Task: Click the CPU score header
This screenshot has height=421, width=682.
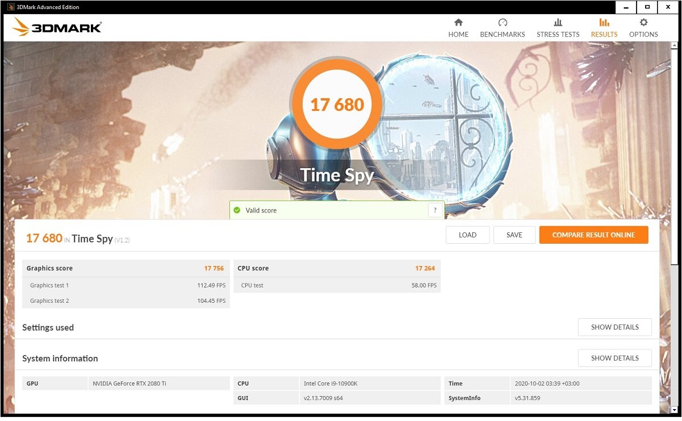Action: pyautogui.click(x=253, y=268)
